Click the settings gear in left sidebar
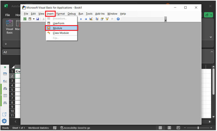The image size is (217, 131). coord(5,121)
